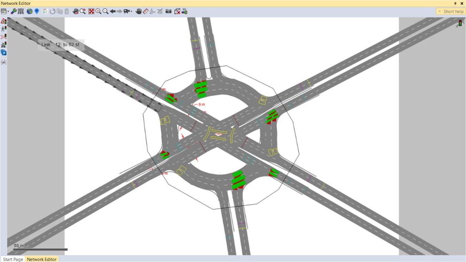
Task: Open the camera position dropdown arrow
Action: click(x=131, y=12)
